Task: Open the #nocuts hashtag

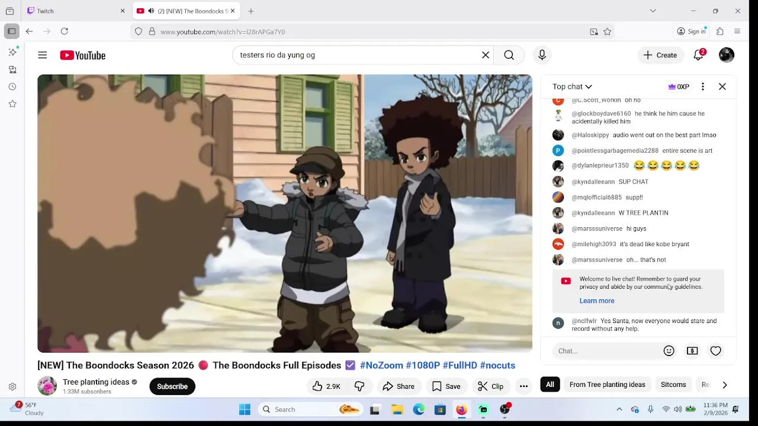Action: pos(497,366)
